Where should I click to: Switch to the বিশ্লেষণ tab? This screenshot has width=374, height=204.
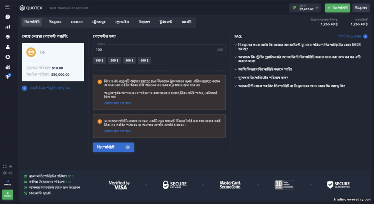point(144,22)
